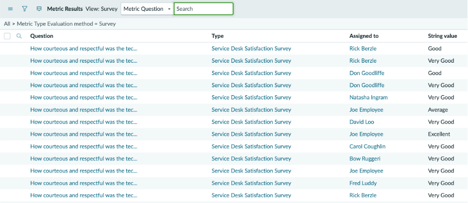Open Survey type link in Bow Ruggeri's row

[251, 158]
